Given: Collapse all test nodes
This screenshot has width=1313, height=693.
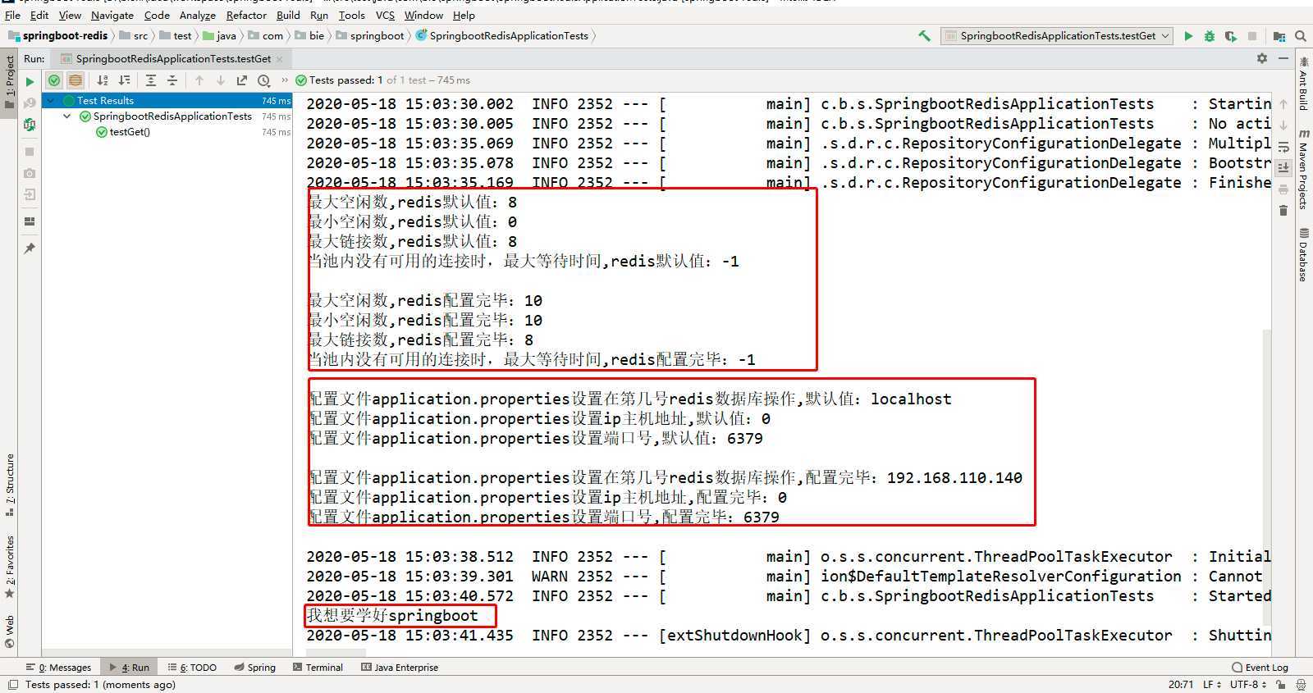Looking at the screenshot, I should tap(172, 80).
